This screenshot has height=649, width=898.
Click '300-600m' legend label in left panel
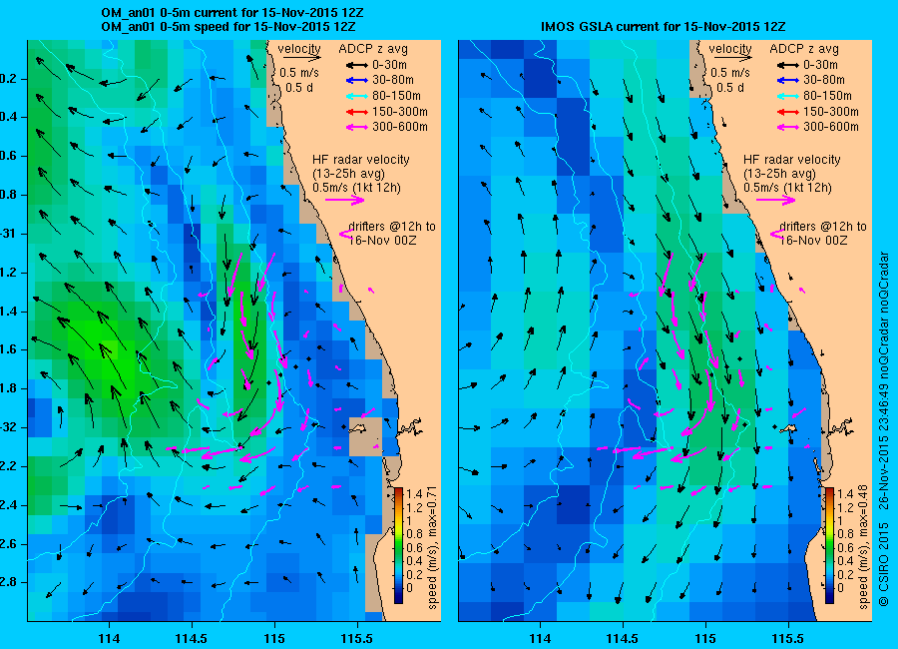(x=400, y=127)
